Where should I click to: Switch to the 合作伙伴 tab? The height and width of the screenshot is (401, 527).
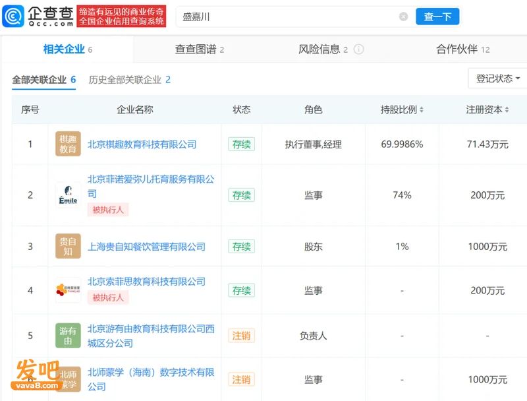pos(463,49)
